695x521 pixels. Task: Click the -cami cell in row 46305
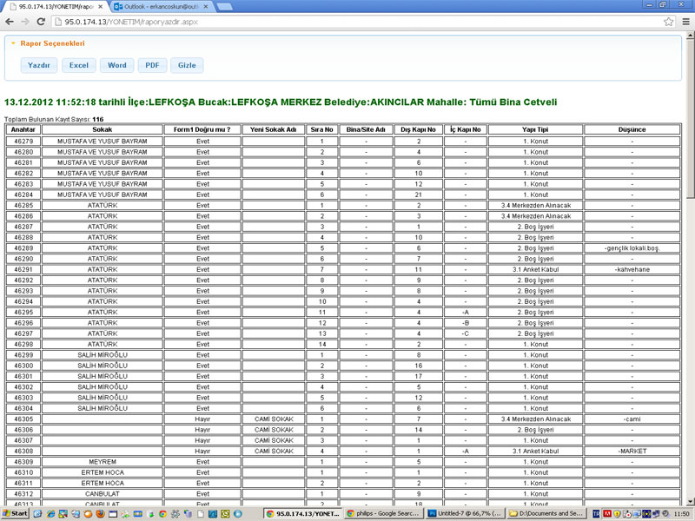(632, 419)
